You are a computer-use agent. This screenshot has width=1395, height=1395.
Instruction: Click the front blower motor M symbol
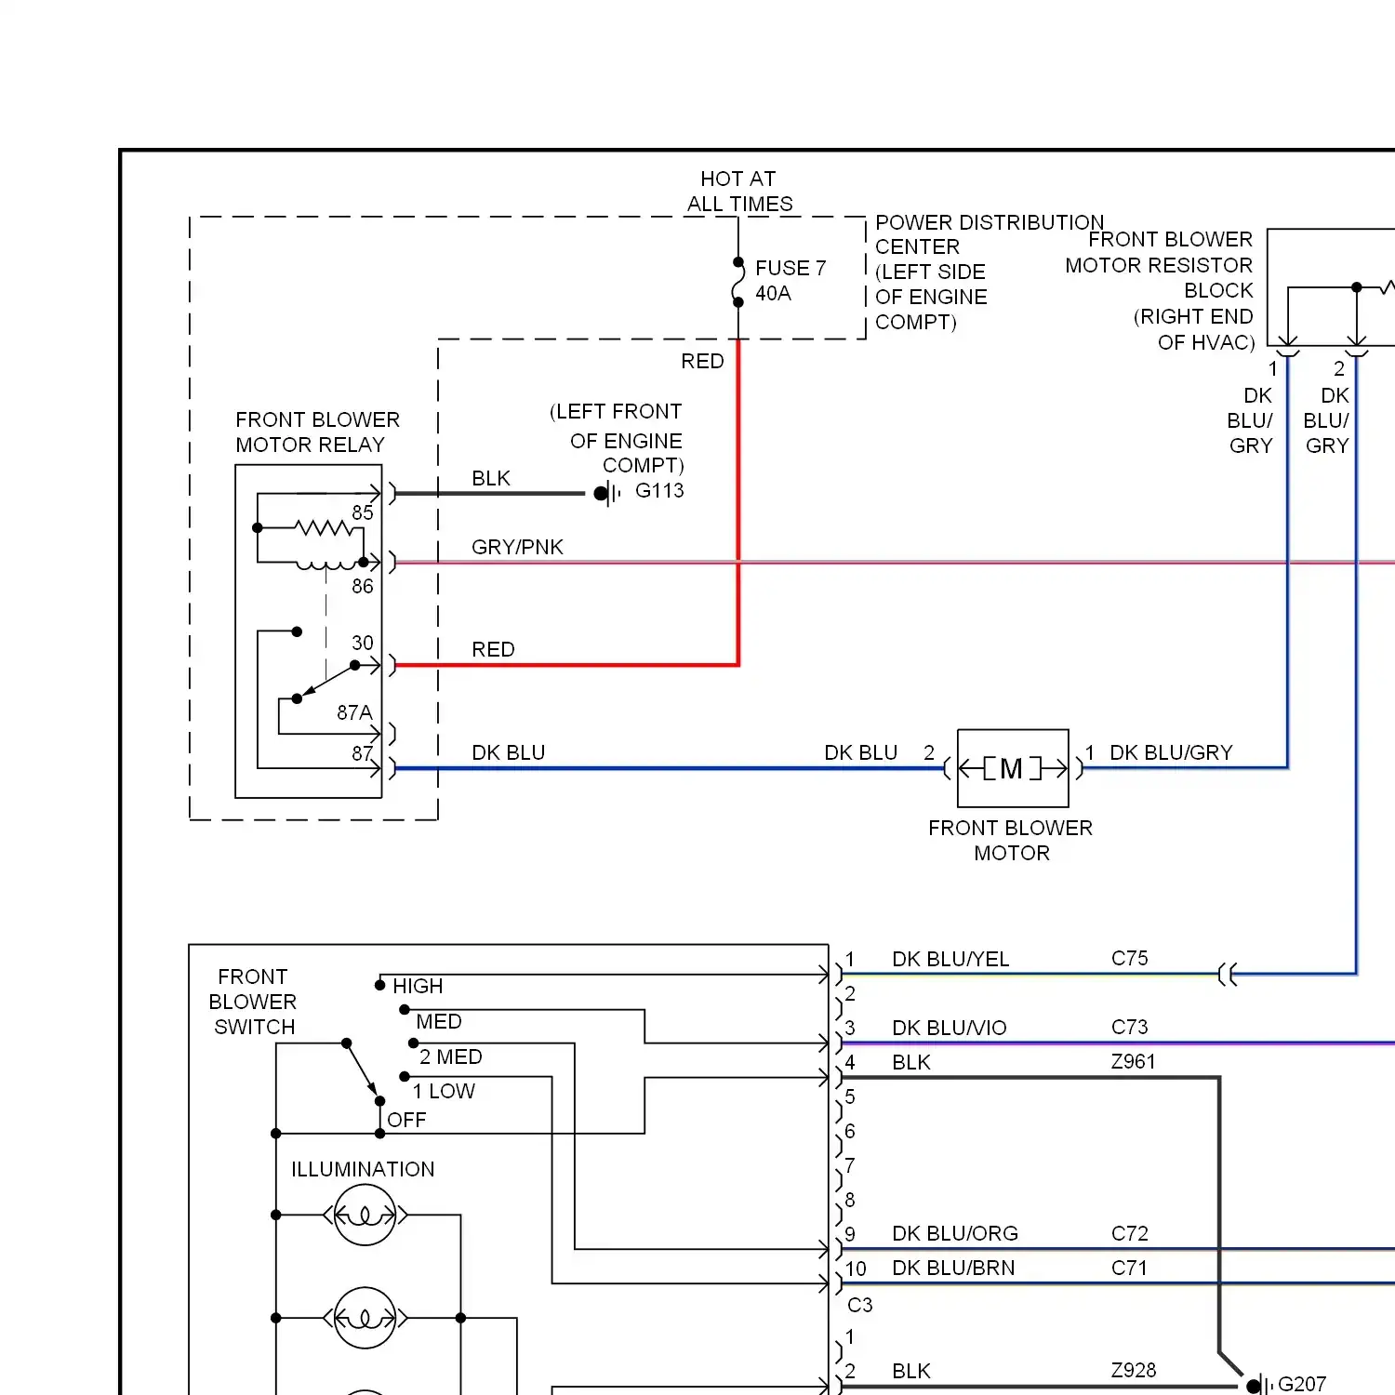pyautogui.click(x=1013, y=768)
